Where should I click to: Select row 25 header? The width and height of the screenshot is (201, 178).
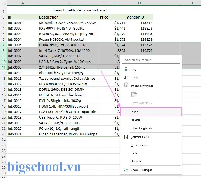coord(3,145)
